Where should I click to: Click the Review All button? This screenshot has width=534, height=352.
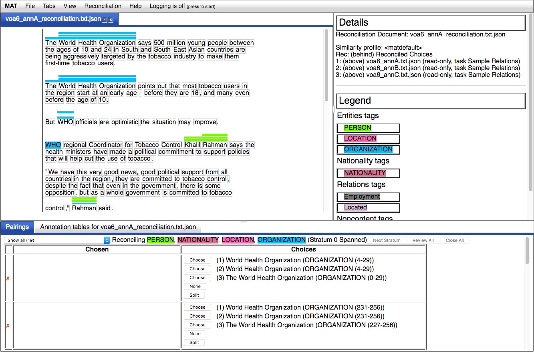[423, 240]
